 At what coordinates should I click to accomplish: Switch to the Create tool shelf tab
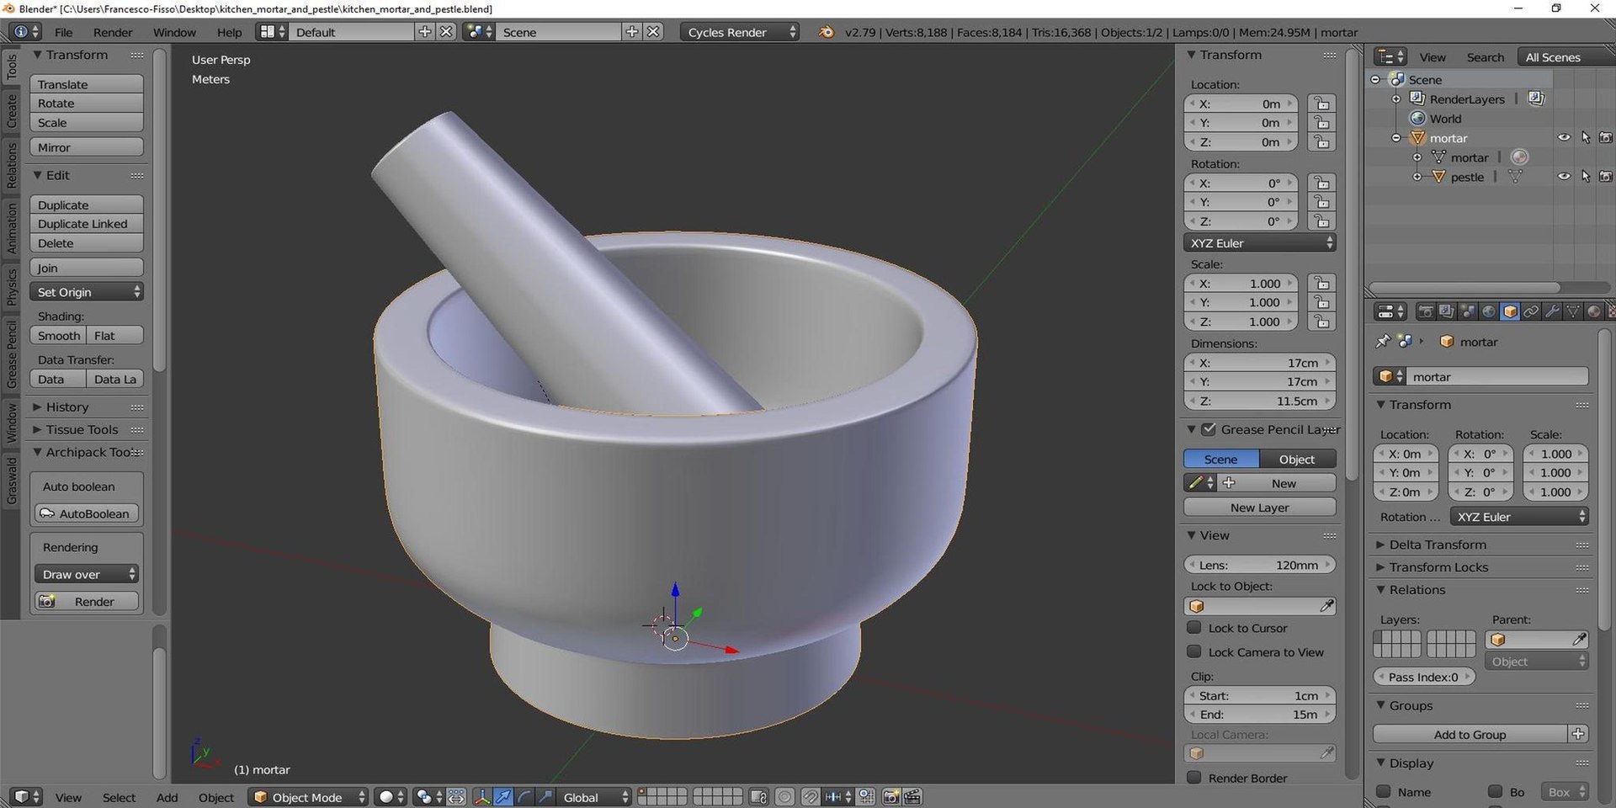click(x=12, y=110)
